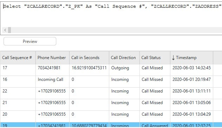222x128 pixels.
Task: Sort by the Phone Number column header
Action: point(52,58)
